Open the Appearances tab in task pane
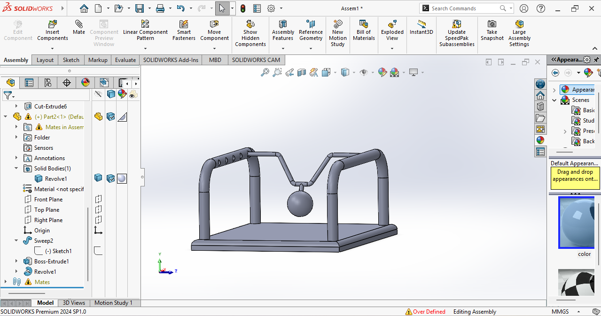The image size is (601, 316). 540,140
